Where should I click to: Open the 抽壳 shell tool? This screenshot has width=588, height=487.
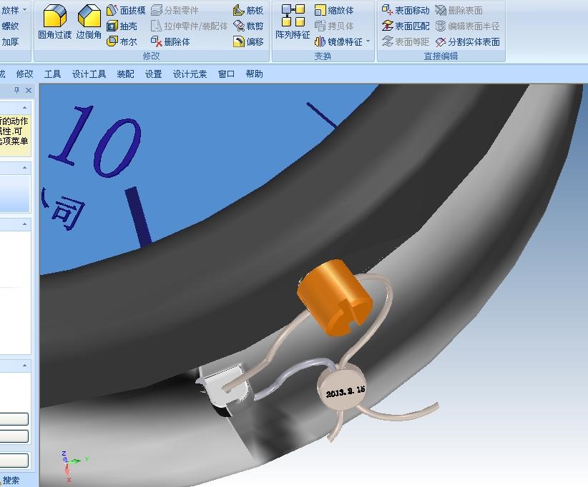[122, 26]
